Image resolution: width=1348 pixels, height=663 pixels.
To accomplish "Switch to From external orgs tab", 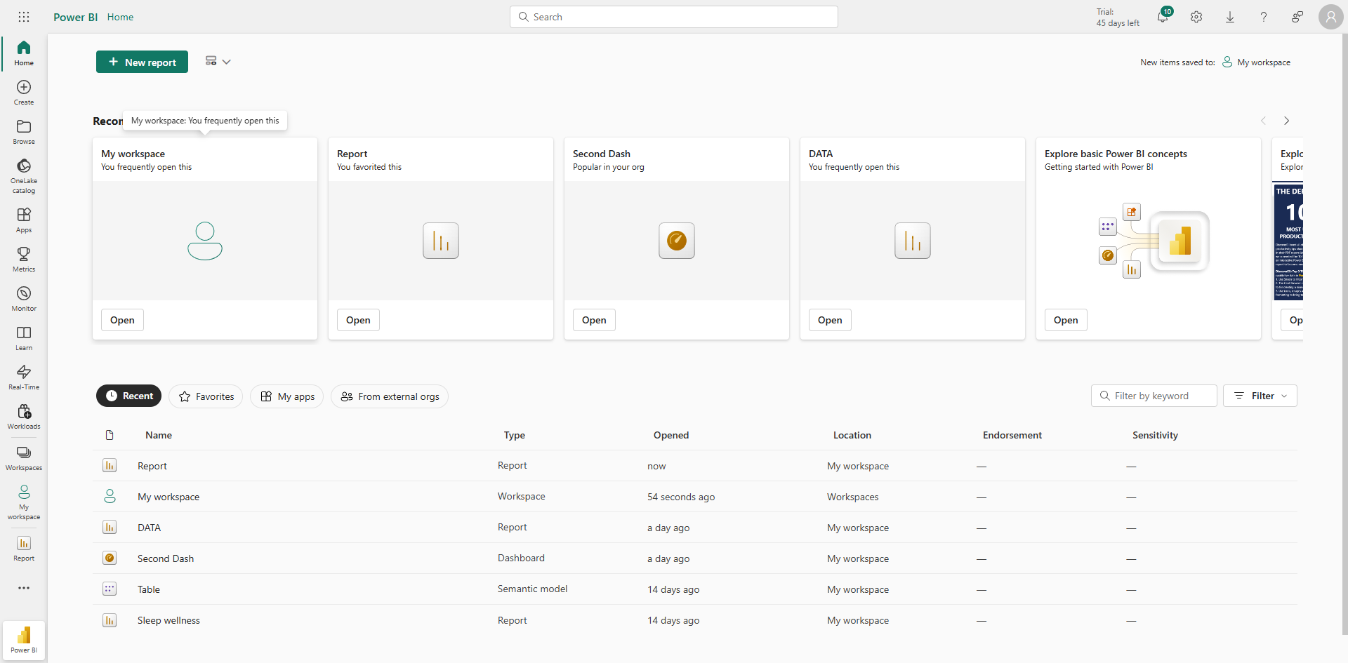I will tap(390, 396).
